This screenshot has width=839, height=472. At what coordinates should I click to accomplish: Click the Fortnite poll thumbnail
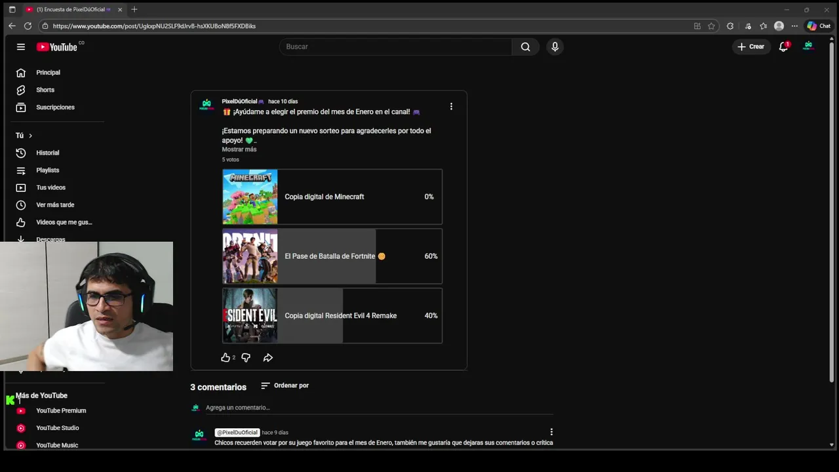click(250, 256)
